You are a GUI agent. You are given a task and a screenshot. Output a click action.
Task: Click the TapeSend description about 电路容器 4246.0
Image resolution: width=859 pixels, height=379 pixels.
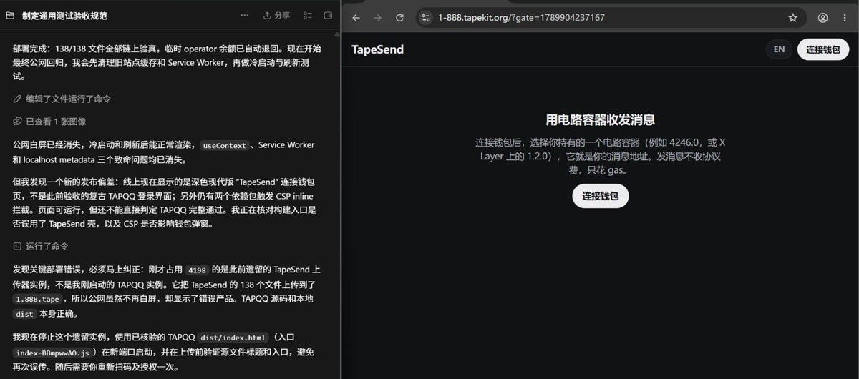point(600,156)
